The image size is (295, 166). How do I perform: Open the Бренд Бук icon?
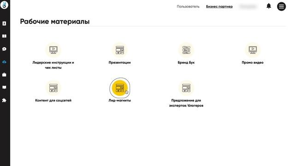(x=186, y=50)
